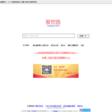Open the second hot search term link
The width and height of the screenshot is (112, 112).
click(x=55, y=45)
